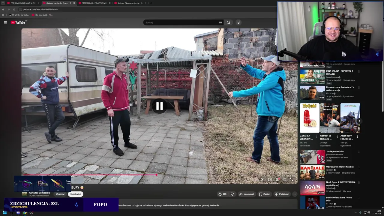Viewport: 384px width, 216px height.
Task: Go to YouTube home via the logo
Action: click(18, 22)
